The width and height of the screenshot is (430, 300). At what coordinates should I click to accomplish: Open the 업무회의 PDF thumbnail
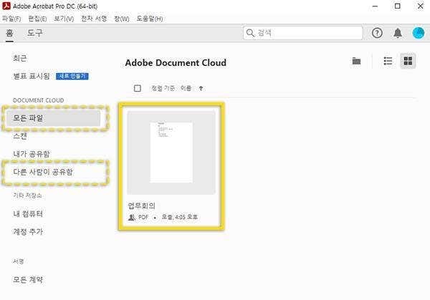(x=171, y=153)
